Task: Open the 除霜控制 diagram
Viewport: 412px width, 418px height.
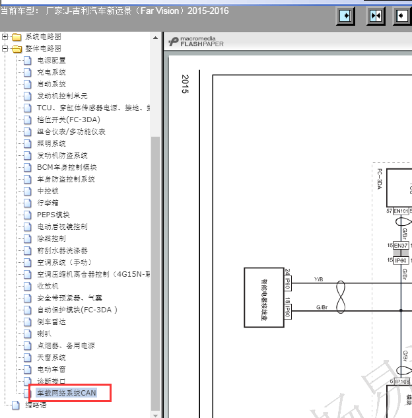Action: point(51,238)
